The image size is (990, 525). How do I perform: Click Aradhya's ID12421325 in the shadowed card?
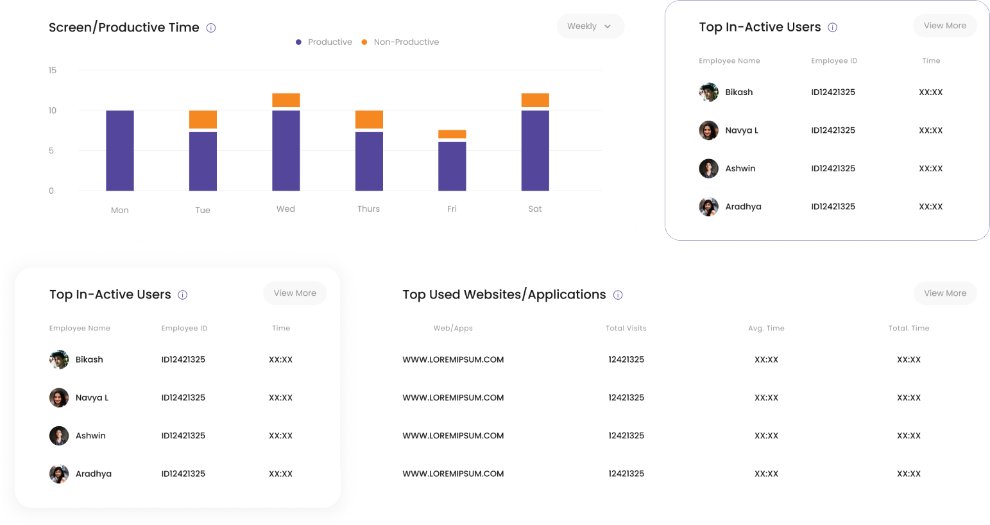coord(183,474)
